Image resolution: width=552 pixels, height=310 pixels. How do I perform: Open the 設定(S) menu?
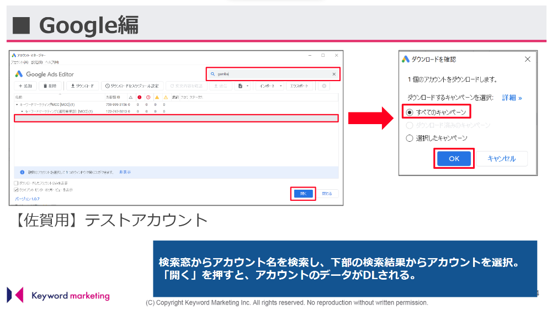36,62
